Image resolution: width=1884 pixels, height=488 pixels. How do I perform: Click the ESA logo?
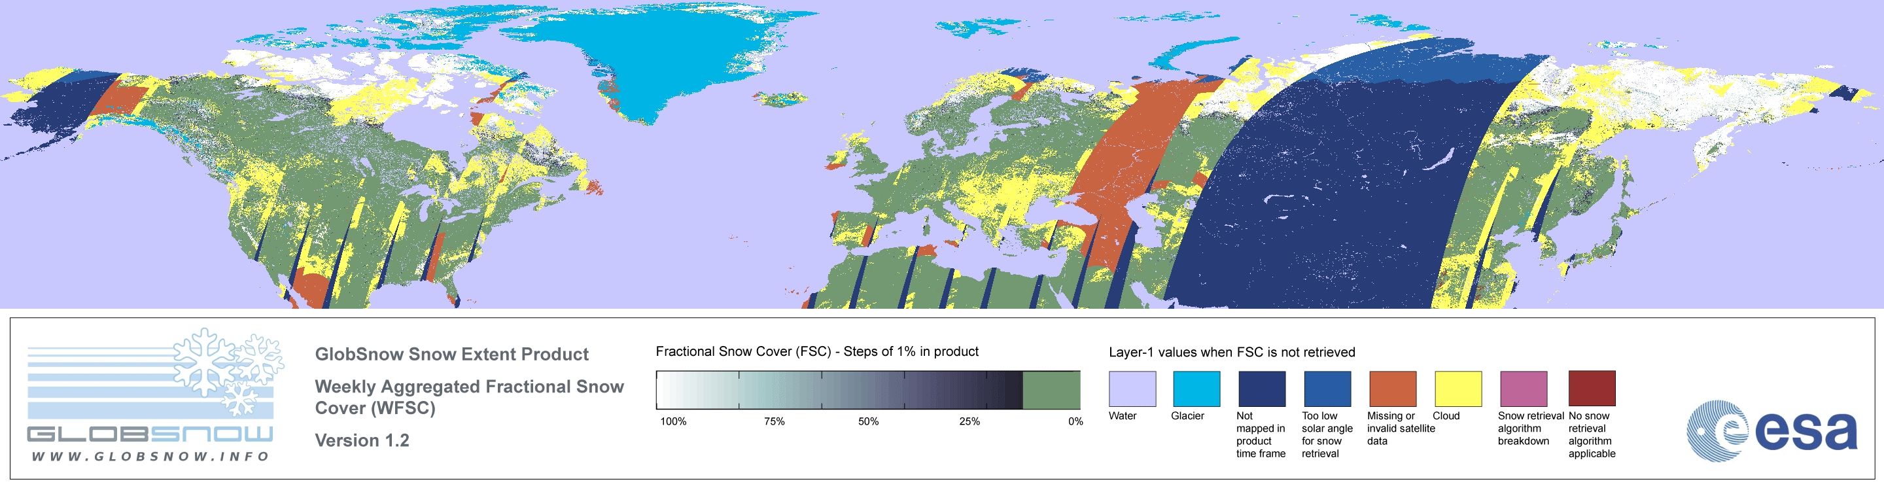(x=1771, y=430)
